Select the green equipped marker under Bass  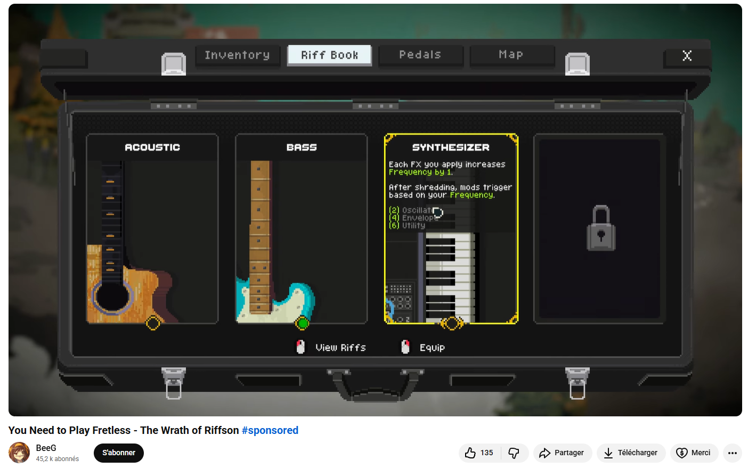[x=302, y=323]
